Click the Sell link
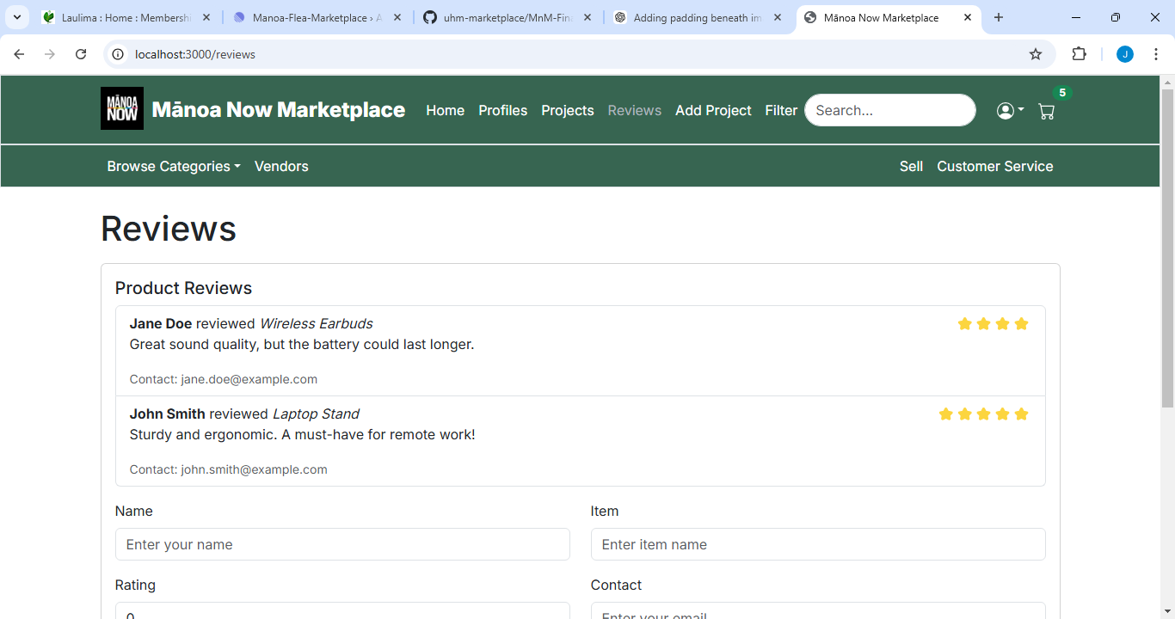The image size is (1175, 619). pyautogui.click(x=911, y=166)
